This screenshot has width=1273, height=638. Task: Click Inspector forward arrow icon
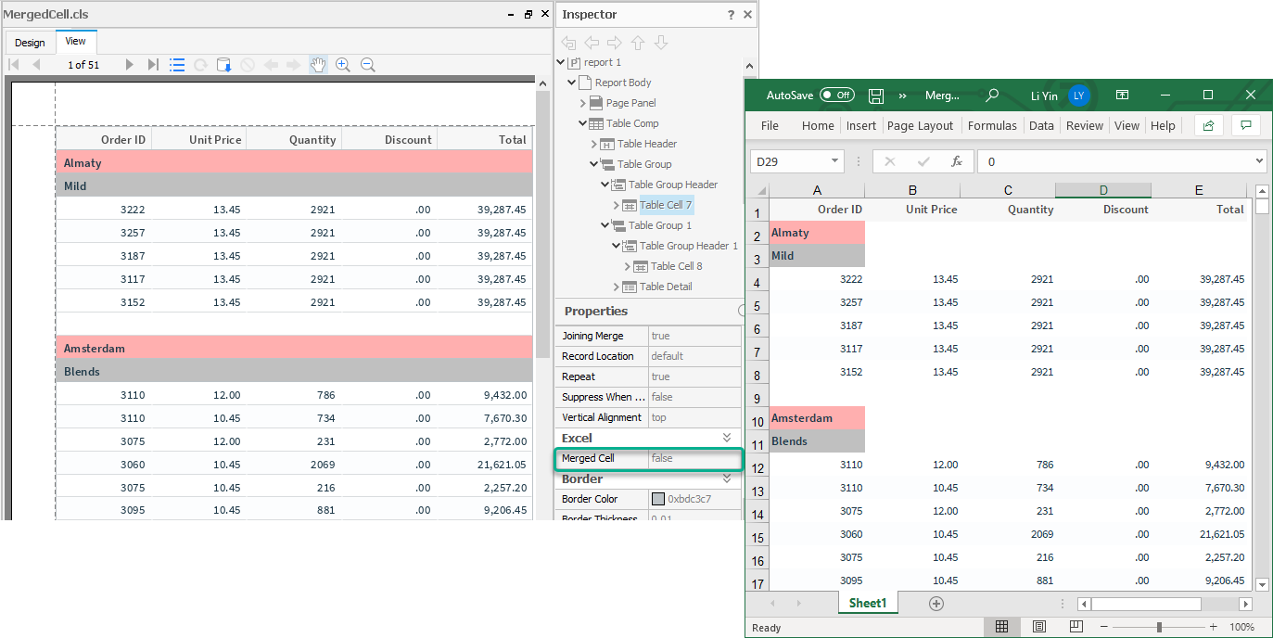pyautogui.click(x=614, y=43)
